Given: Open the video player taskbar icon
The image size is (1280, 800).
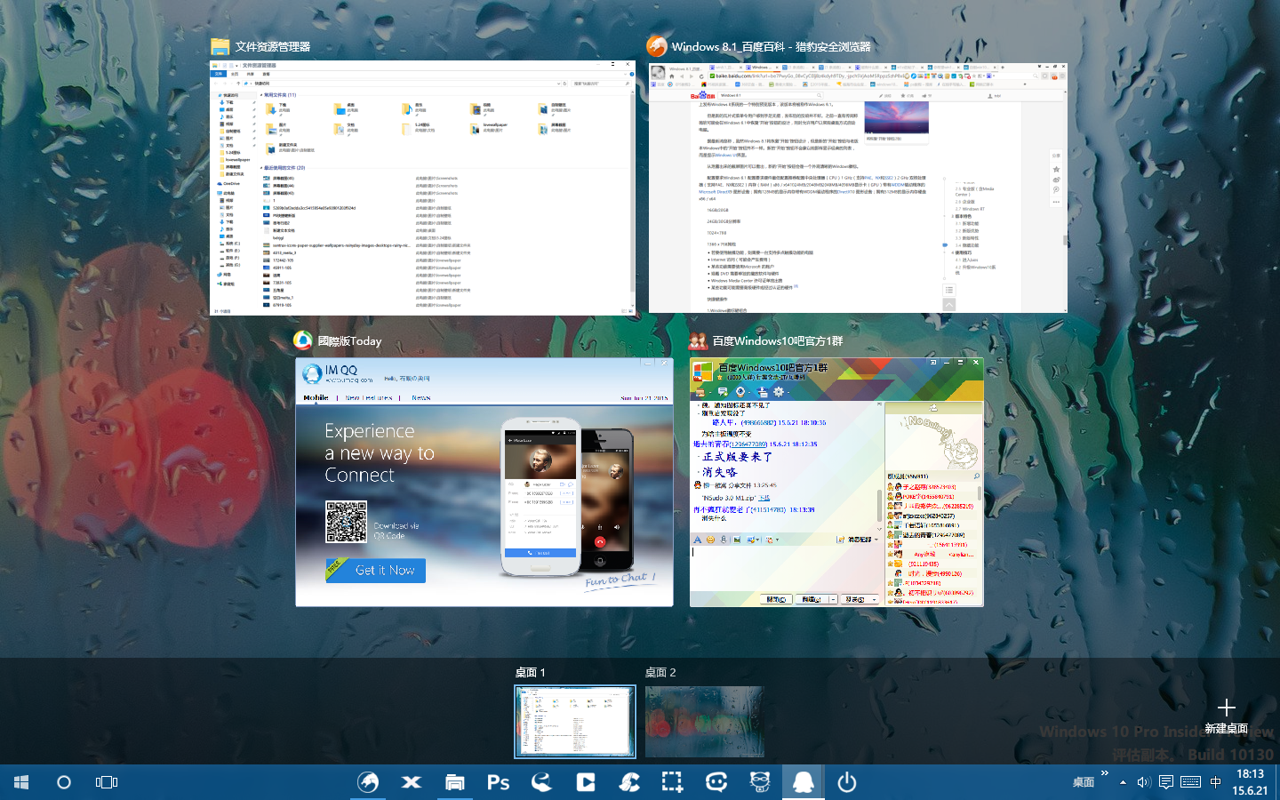Looking at the screenshot, I should 585,782.
